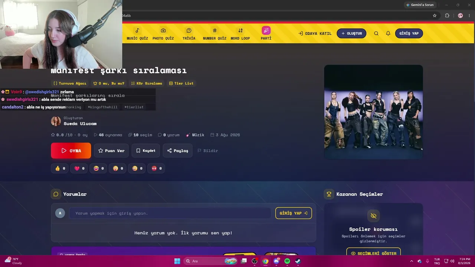475x267 pixels.
Task: Save the quiz with Kaydet
Action: 145,151
